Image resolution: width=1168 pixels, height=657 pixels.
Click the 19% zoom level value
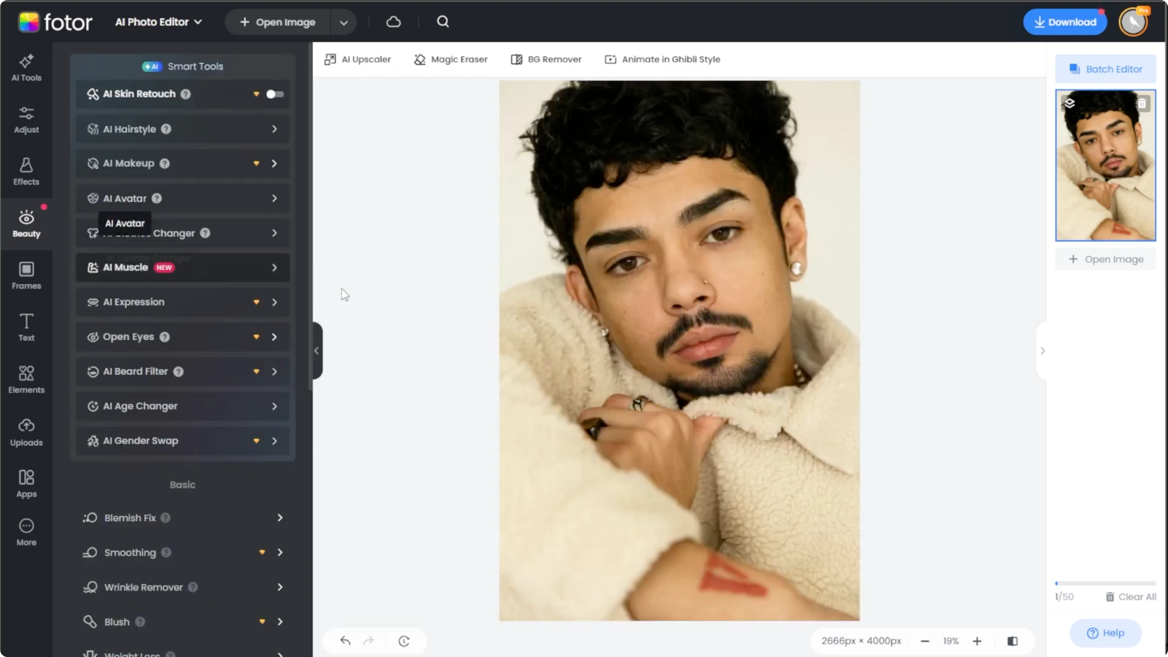(x=951, y=641)
